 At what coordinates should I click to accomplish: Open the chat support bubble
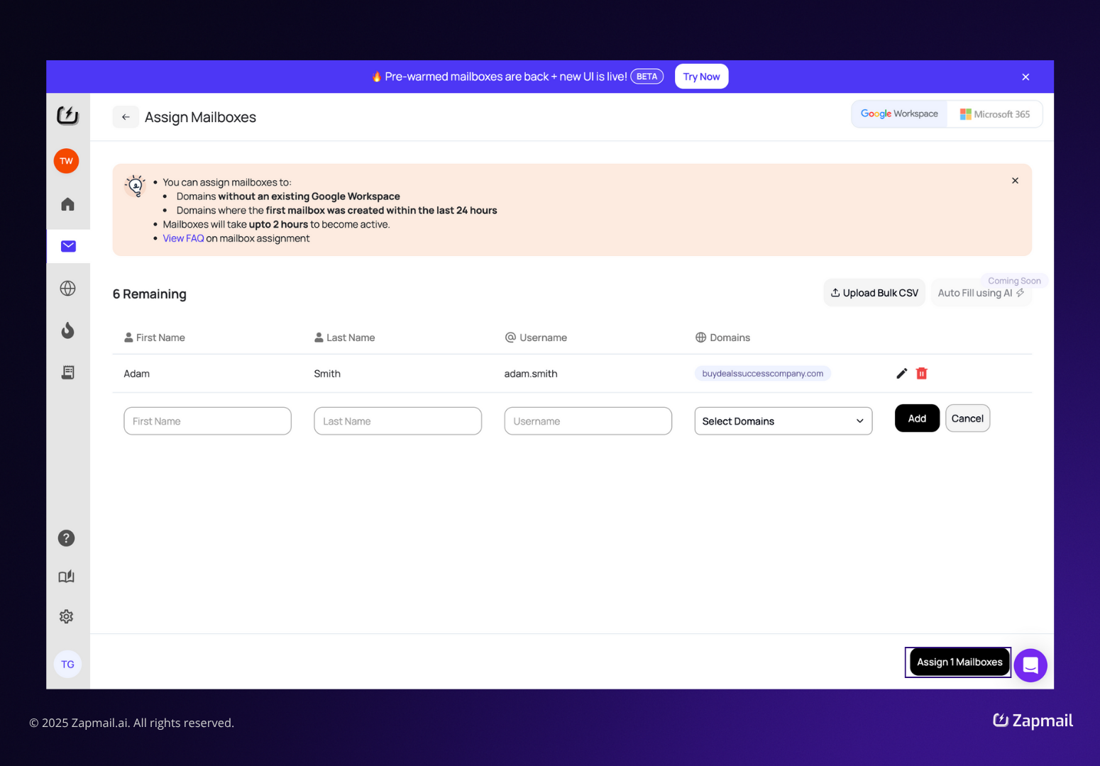point(1030,665)
